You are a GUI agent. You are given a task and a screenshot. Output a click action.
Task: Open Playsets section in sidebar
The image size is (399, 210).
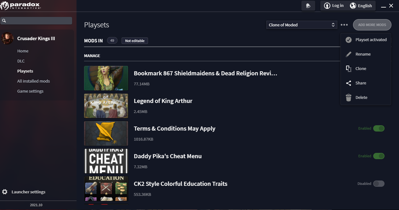pyautogui.click(x=25, y=71)
